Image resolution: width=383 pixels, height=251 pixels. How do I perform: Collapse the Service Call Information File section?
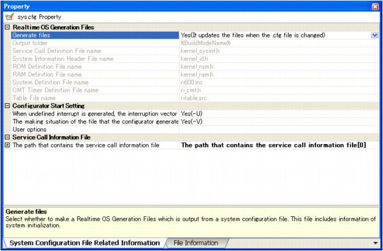pos(7,137)
